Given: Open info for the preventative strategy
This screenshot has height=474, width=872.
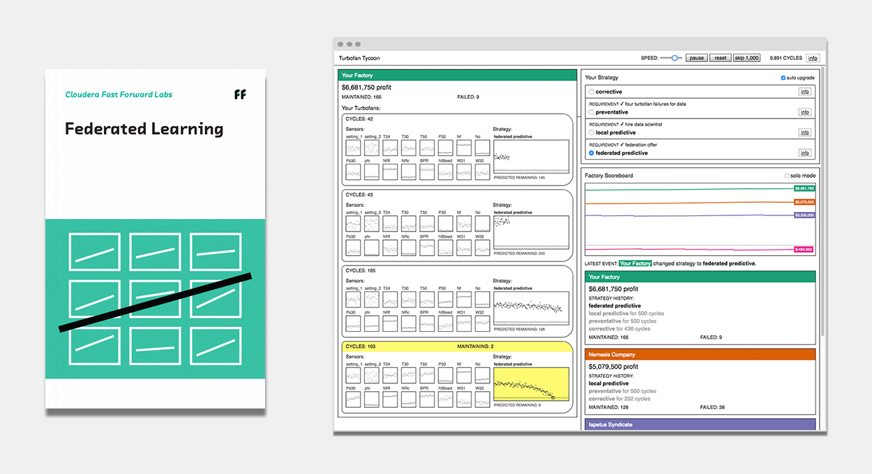Looking at the screenshot, I should pyautogui.click(x=805, y=112).
